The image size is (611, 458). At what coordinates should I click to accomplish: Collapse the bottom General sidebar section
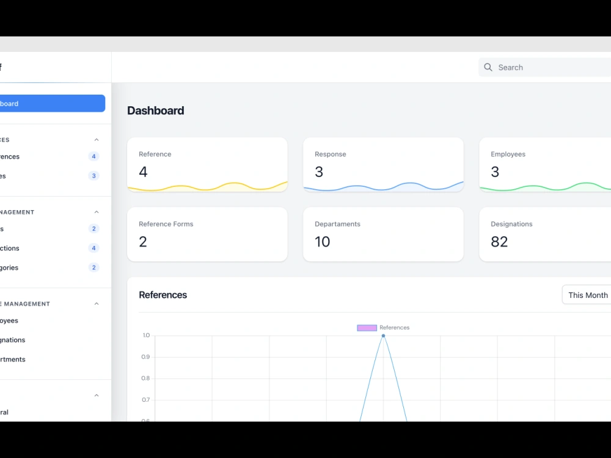coord(96,395)
